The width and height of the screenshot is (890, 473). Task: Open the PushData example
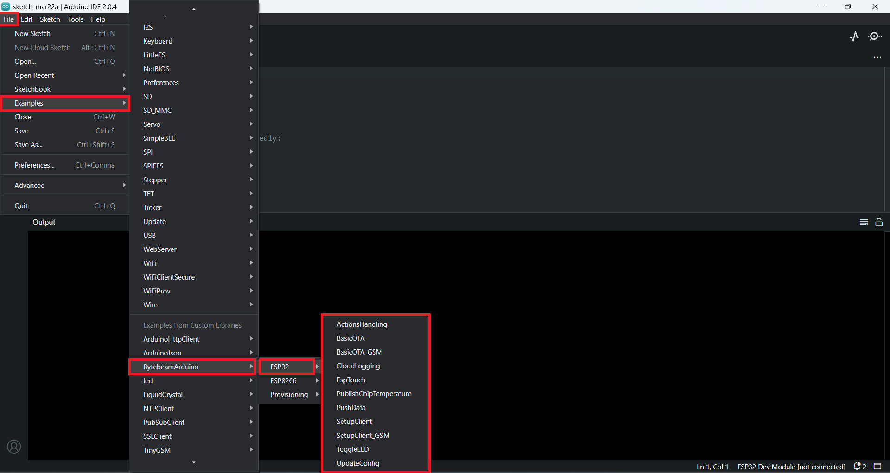tap(376, 408)
